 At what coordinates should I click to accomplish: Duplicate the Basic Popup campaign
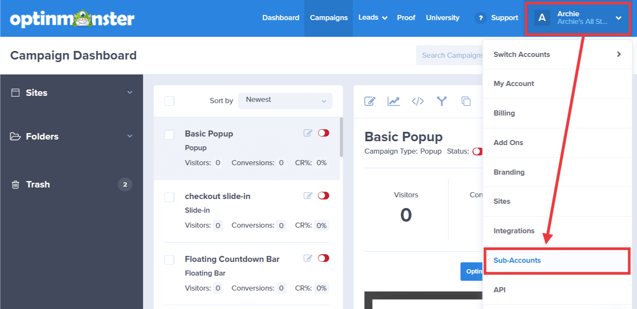(x=466, y=101)
